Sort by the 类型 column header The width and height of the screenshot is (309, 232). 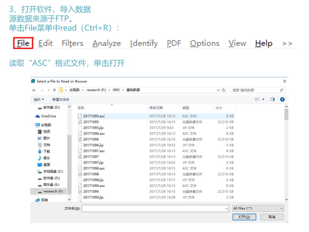[x=186, y=108]
